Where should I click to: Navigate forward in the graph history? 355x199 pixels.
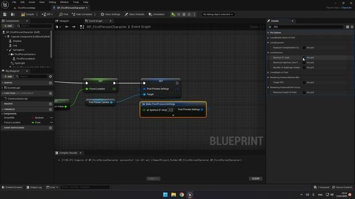click(74, 27)
